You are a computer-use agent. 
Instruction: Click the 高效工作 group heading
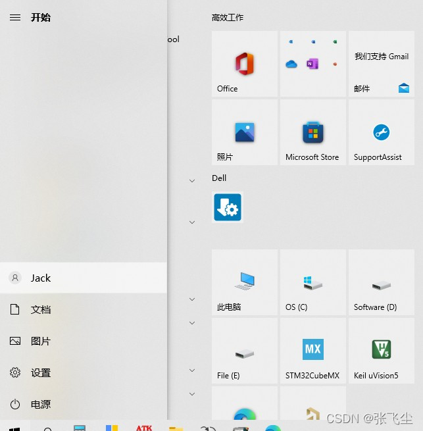coord(228,18)
